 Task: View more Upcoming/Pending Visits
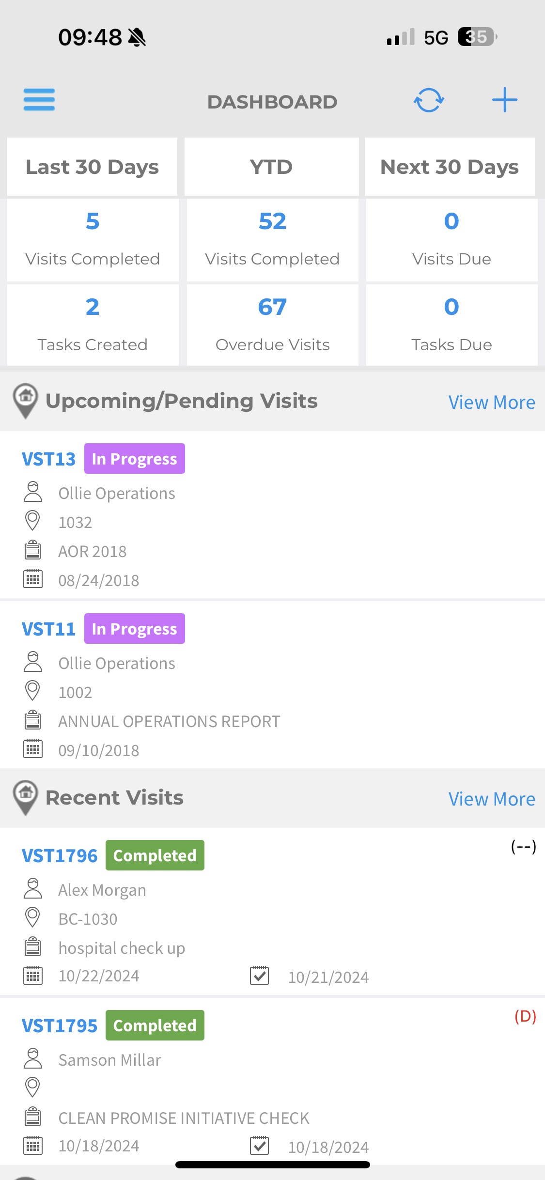pyautogui.click(x=491, y=403)
